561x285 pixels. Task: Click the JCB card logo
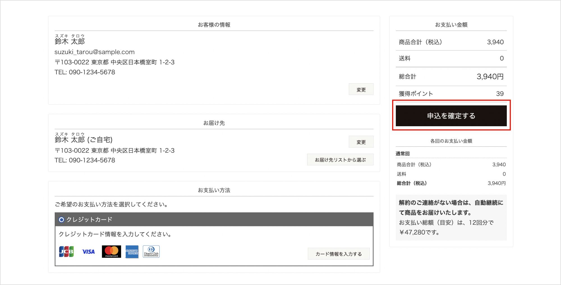(x=66, y=252)
